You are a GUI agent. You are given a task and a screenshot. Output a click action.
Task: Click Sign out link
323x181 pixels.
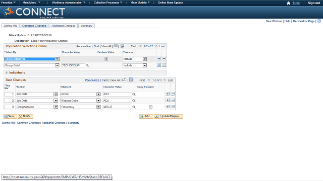314,3
